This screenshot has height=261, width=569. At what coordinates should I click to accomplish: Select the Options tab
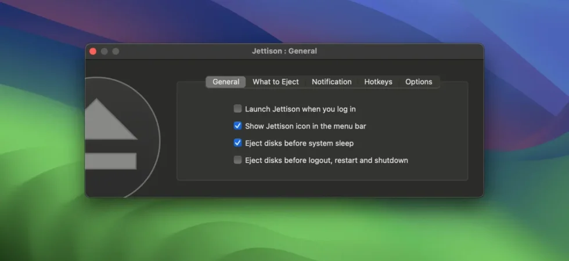419,82
